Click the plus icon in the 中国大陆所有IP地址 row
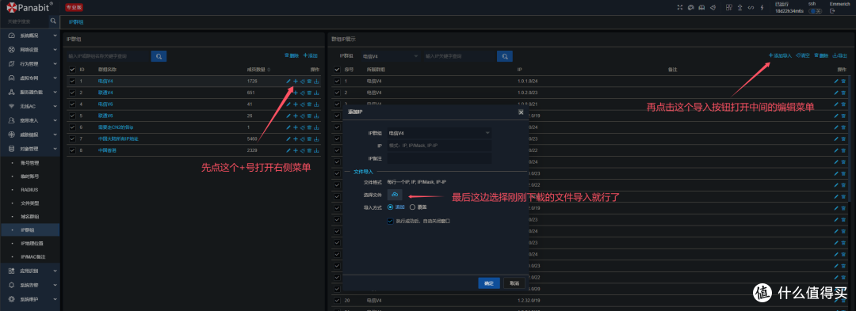 (x=296, y=139)
